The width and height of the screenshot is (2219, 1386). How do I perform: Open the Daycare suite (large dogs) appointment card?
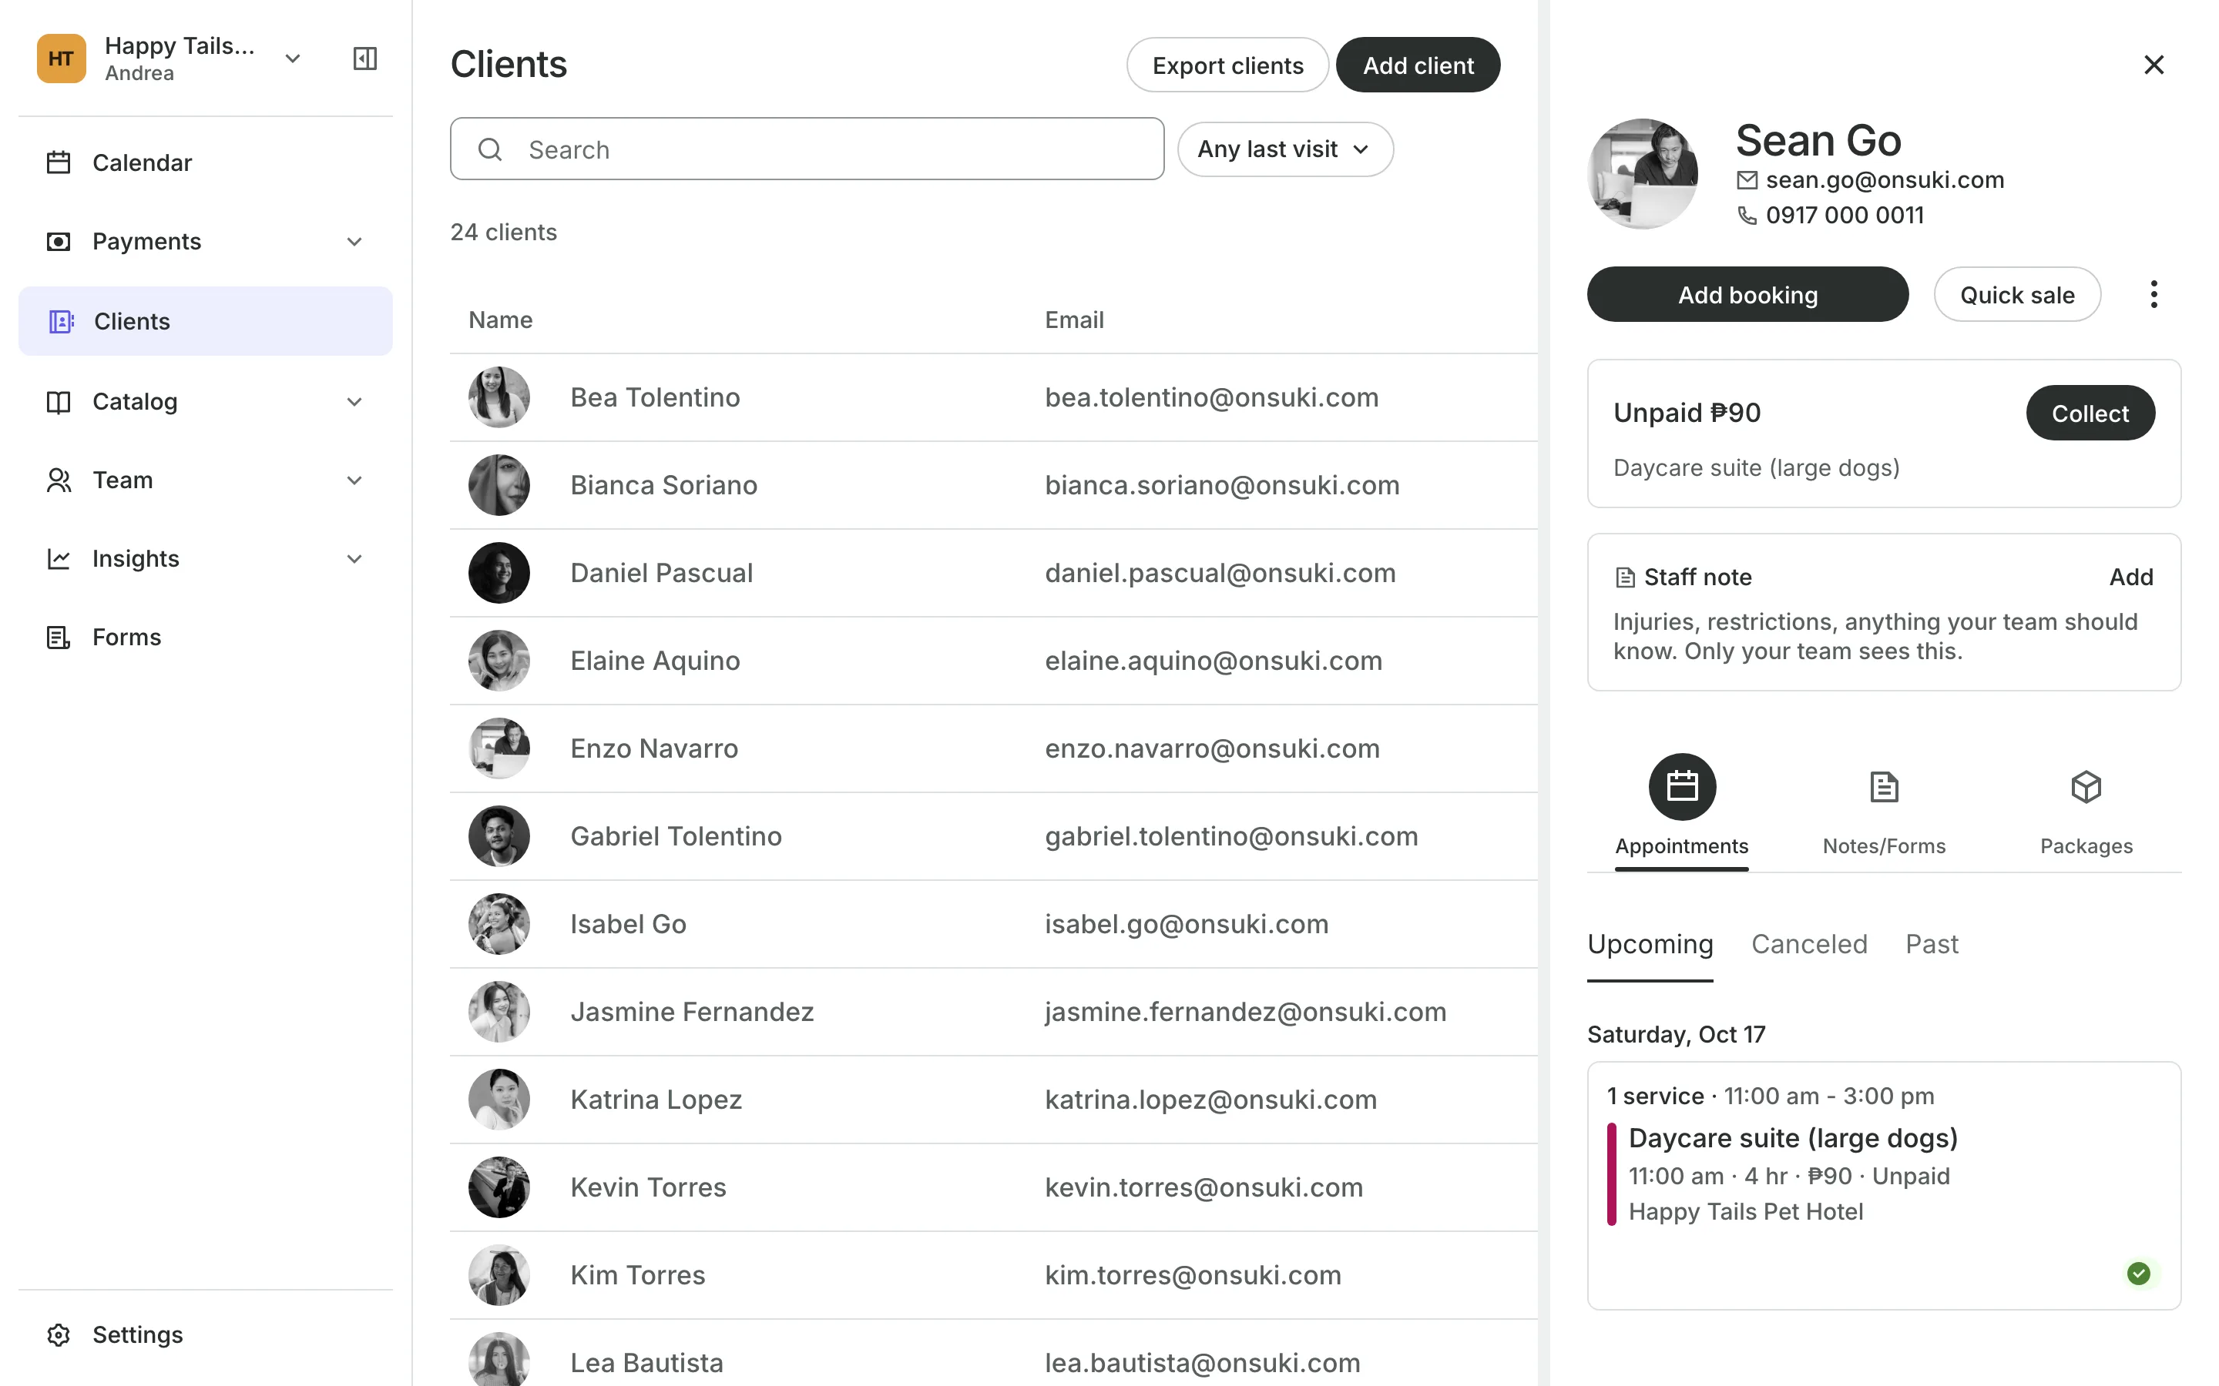[x=1883, y=1185]
